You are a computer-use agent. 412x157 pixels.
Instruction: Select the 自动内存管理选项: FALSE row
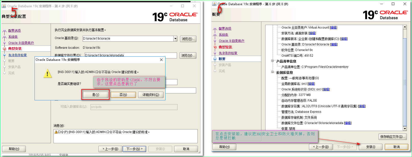tap(299, 101)
